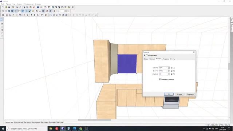Click inside the Глубина value field

click(x=163, y=74)
